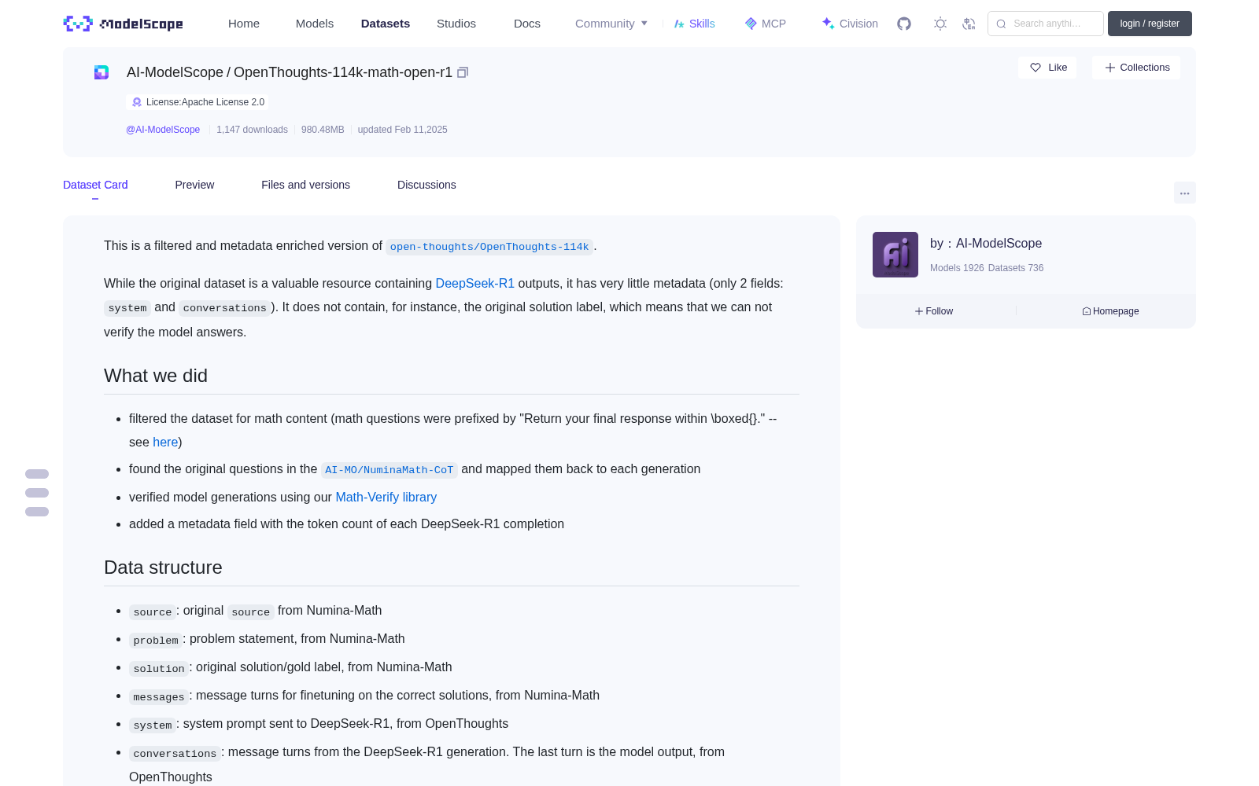The height and width of the screenshot is (786, 1259).
Task: Click the dataset avatar icon beside title
Action: point(102,72)
